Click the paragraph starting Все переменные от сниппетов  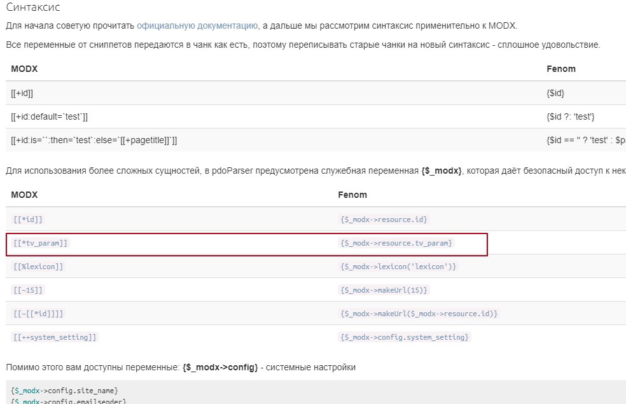point(303,45)
